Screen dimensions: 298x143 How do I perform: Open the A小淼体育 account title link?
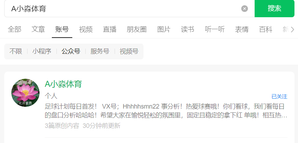[x=63, y=84]
